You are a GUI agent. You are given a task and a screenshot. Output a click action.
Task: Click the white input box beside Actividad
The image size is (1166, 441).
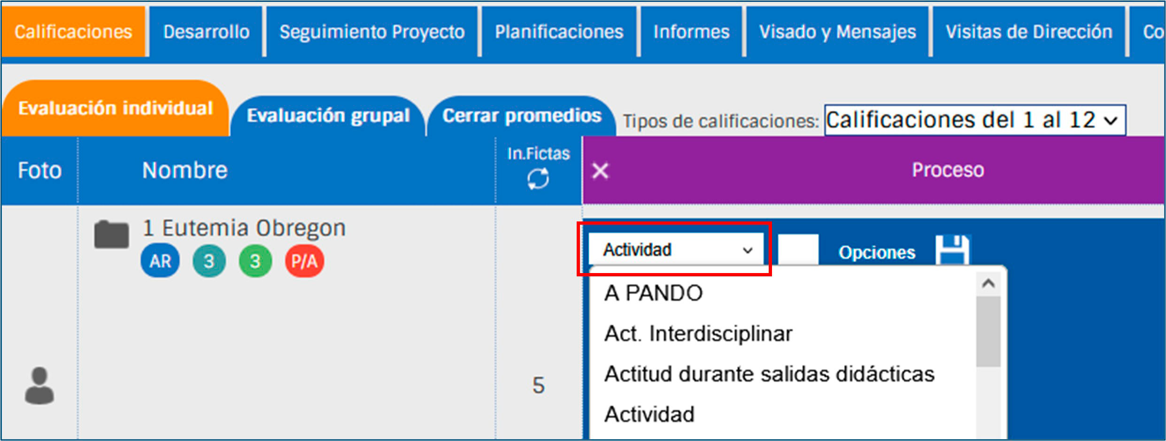798,250
